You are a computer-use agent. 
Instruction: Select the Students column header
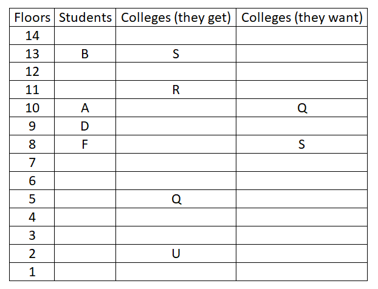[85, 18]
